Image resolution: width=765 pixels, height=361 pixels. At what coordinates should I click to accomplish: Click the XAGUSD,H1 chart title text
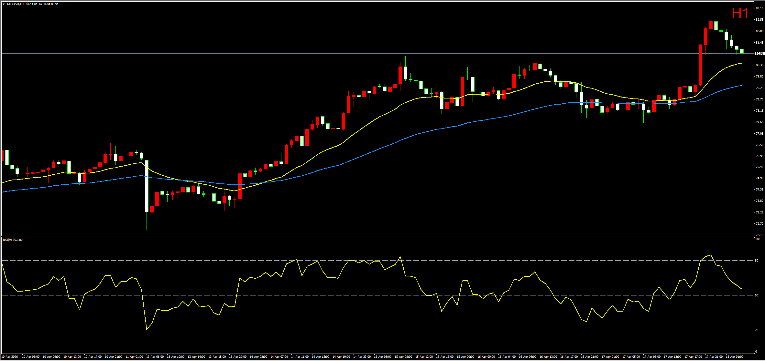[15, 4]
